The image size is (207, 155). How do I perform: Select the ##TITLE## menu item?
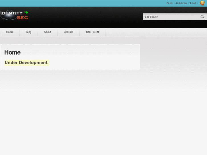click(93, 32)
